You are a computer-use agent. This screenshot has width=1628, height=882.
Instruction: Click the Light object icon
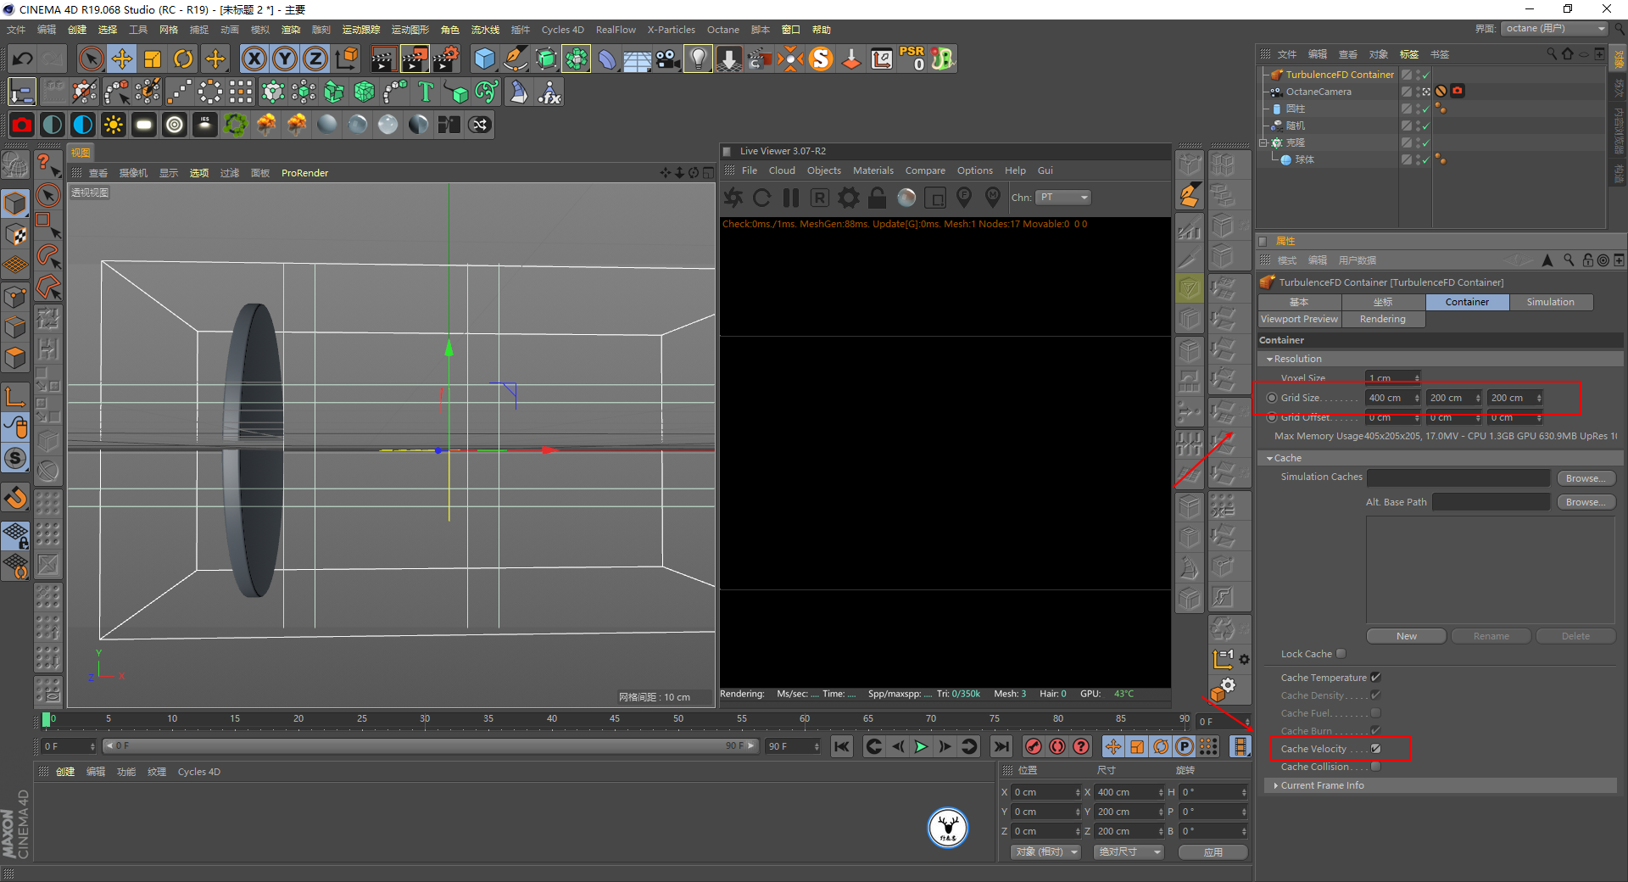coord(698,59)
